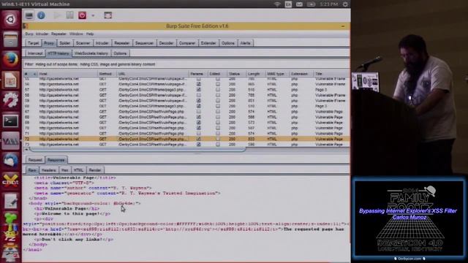The height and width of the screenshot is (263, 468).
Task: Click the clock in the top bar
Action: point(328,4)
